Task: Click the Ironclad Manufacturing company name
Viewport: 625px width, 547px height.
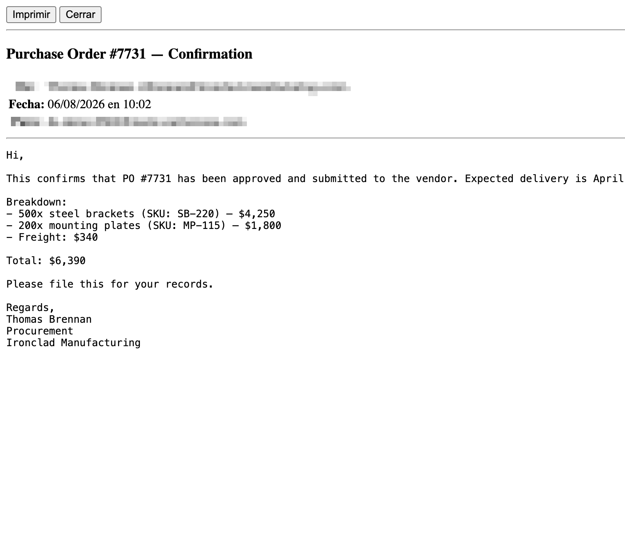Action: tap(73, 343)
